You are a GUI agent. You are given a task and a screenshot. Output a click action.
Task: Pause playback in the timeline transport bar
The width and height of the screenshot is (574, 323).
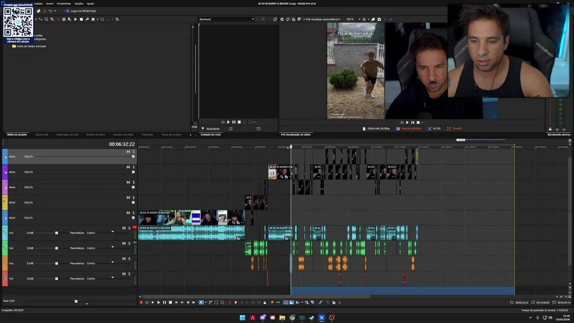click(165, 302)
